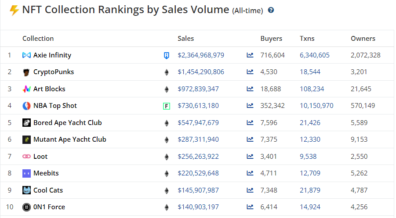
Task: Click the Txns column header
Action: pyautogui.click(x=307, y=39)
